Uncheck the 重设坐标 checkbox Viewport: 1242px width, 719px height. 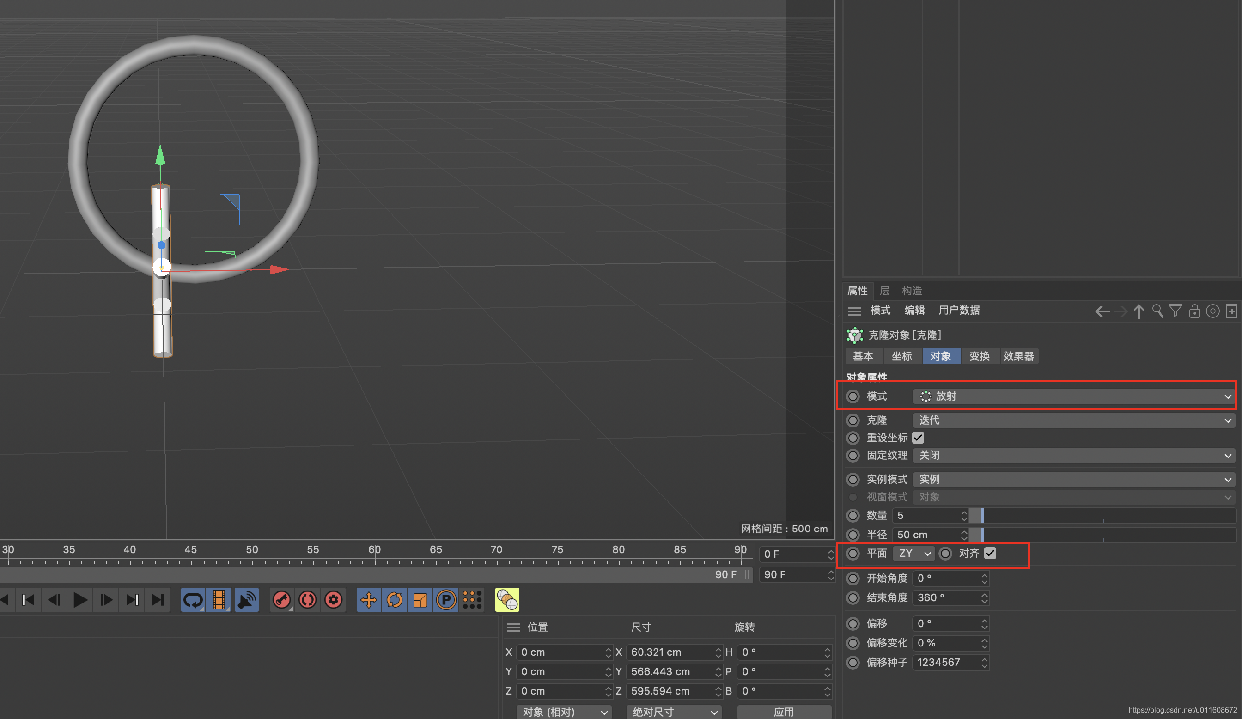(918, 438)
